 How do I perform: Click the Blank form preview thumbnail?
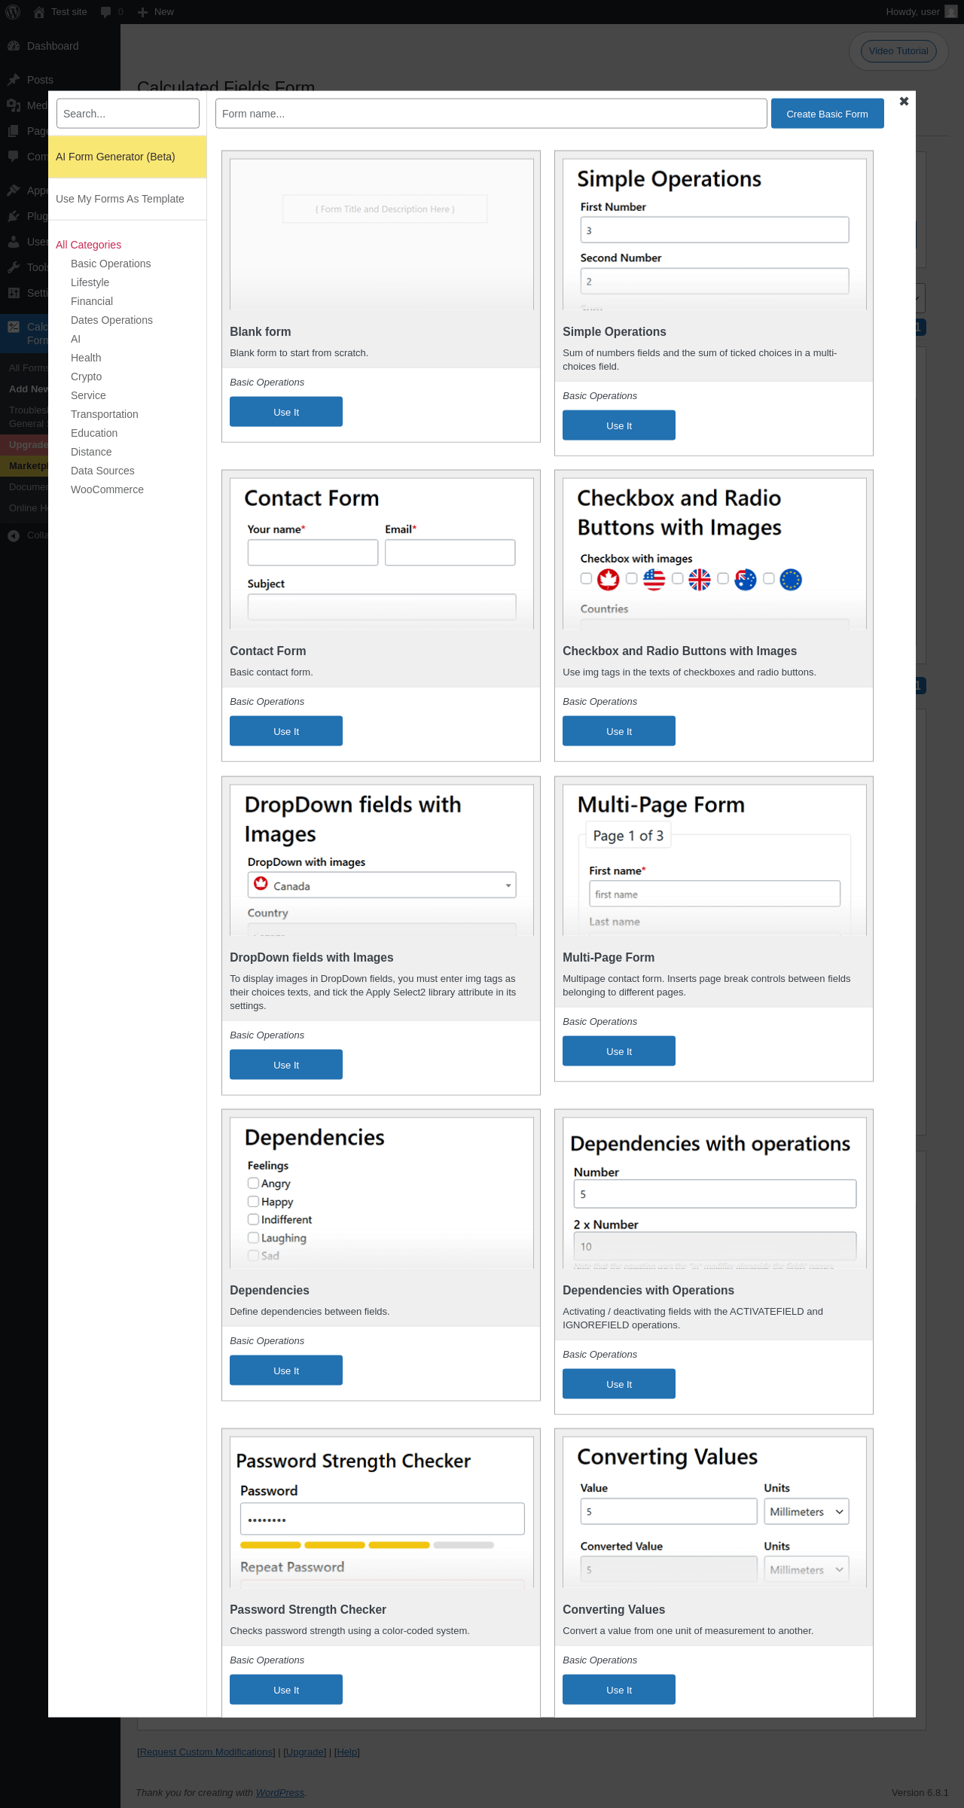[x=382, y=234]
